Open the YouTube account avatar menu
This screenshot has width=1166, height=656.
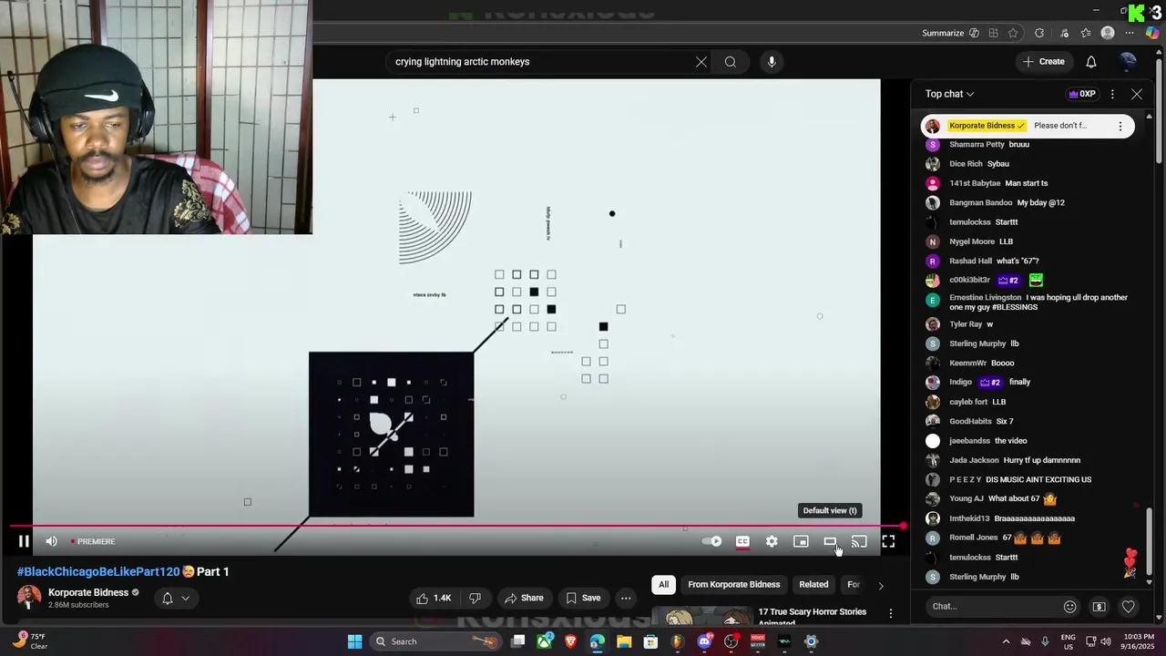[1128, 62]
